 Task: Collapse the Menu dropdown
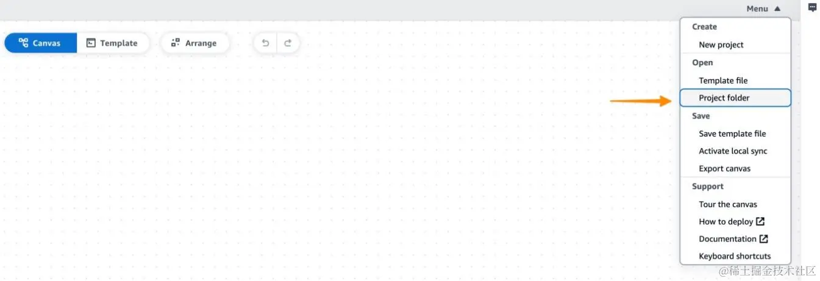(763, 9)
